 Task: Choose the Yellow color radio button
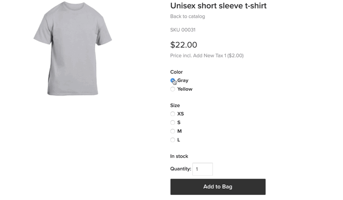(173, 89)
